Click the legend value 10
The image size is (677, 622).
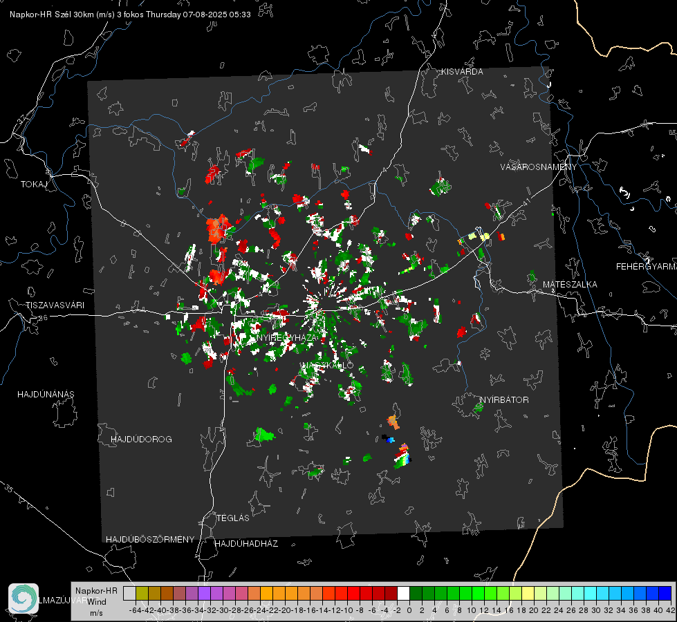pyautogui.click(x=472, y=610)
